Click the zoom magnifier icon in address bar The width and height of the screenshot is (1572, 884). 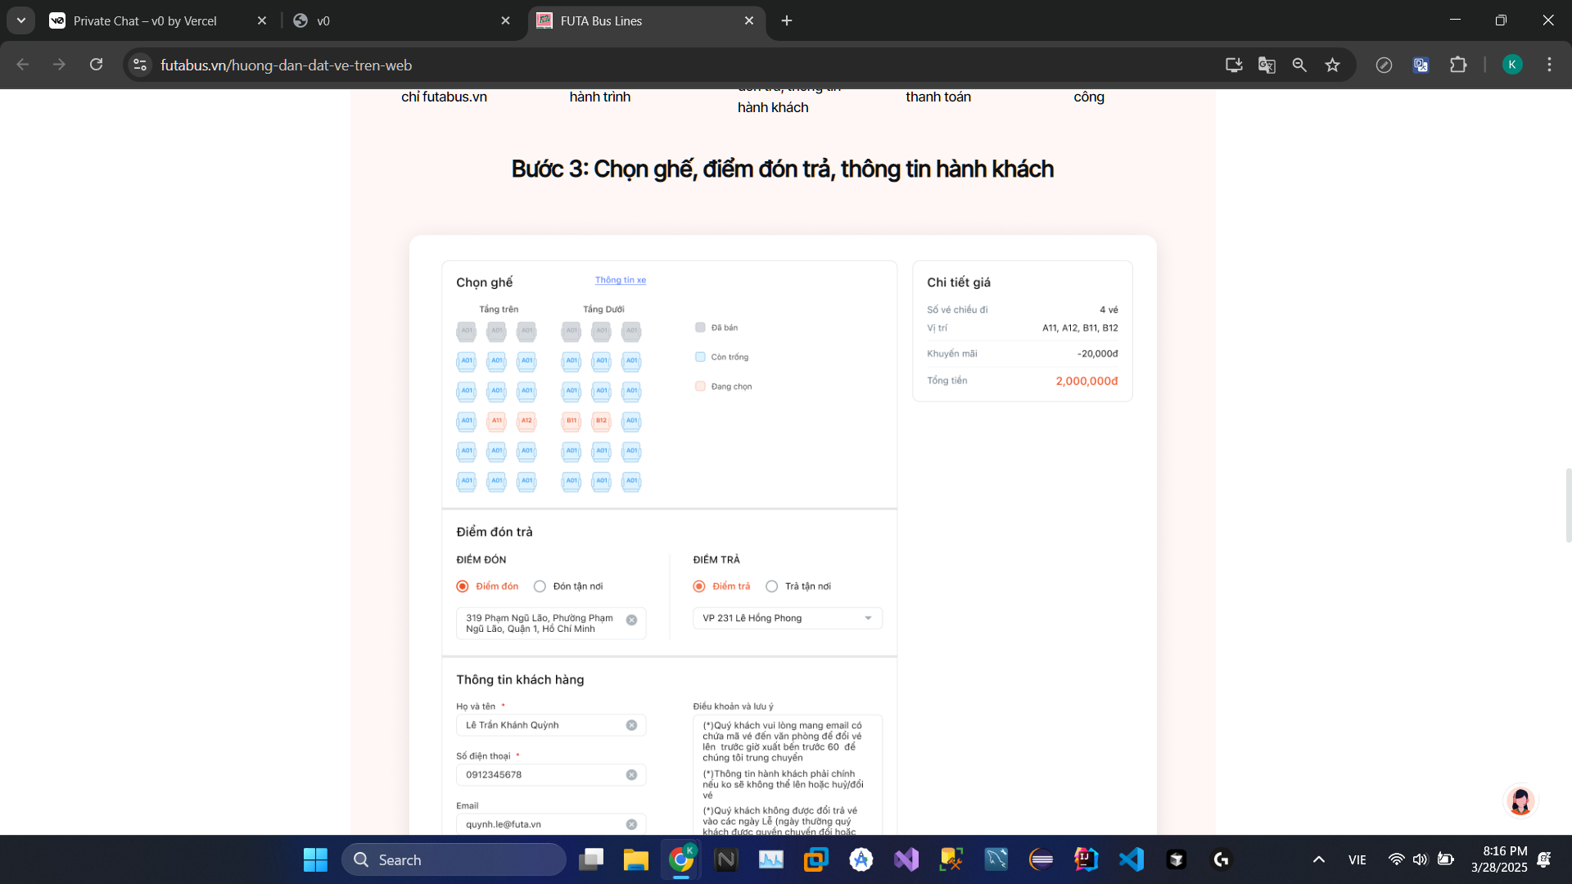click(x=1299, y=65)
